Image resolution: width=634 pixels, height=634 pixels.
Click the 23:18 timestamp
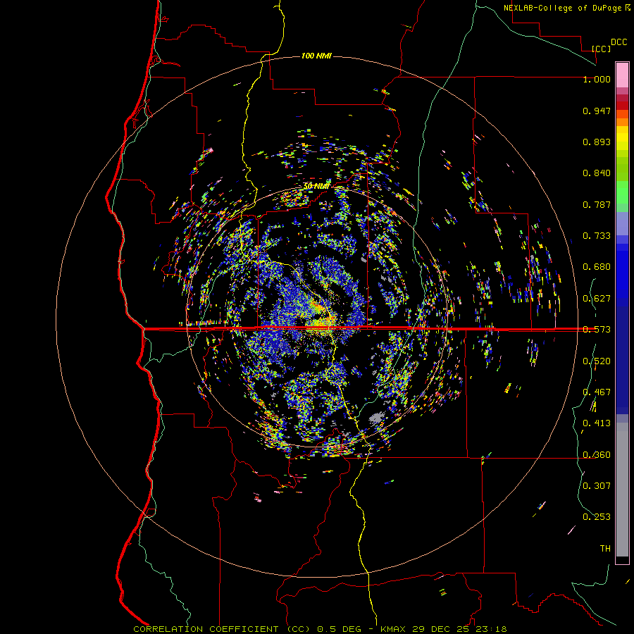coord(490,629)
